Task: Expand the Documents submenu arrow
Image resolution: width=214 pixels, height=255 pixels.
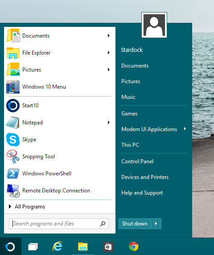Action: 109,36
